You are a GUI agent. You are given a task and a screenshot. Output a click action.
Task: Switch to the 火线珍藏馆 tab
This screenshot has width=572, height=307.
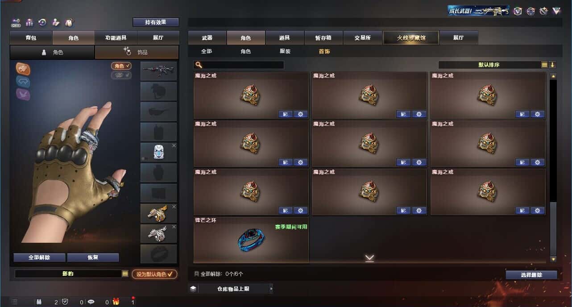(411, 38)
